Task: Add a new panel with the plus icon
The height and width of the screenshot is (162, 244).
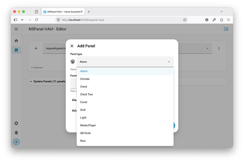Action: pyautogui.click(x=36, y=48)
